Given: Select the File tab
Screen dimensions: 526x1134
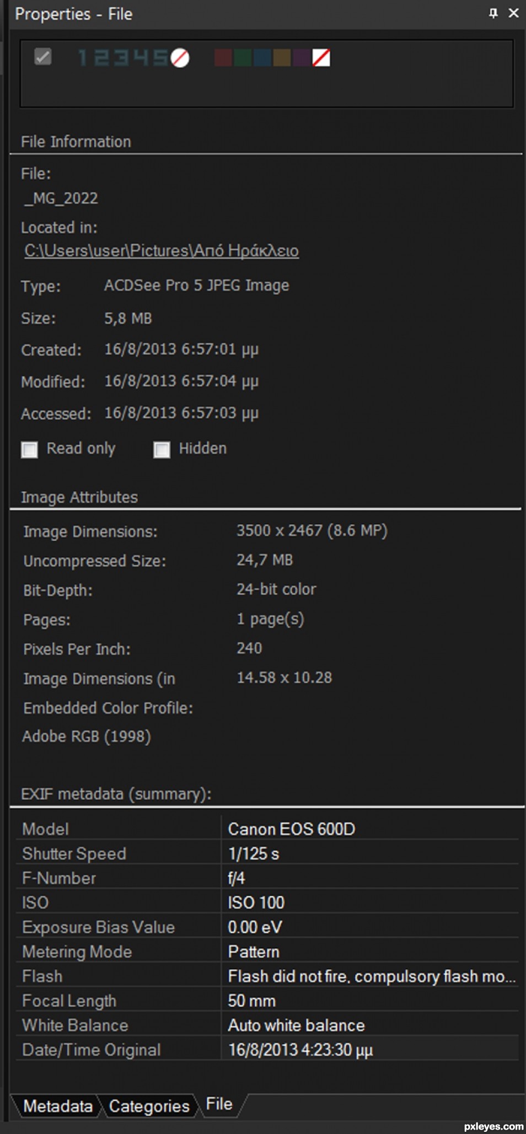Looking at the screenshot, I should [x=219, y=1104].
